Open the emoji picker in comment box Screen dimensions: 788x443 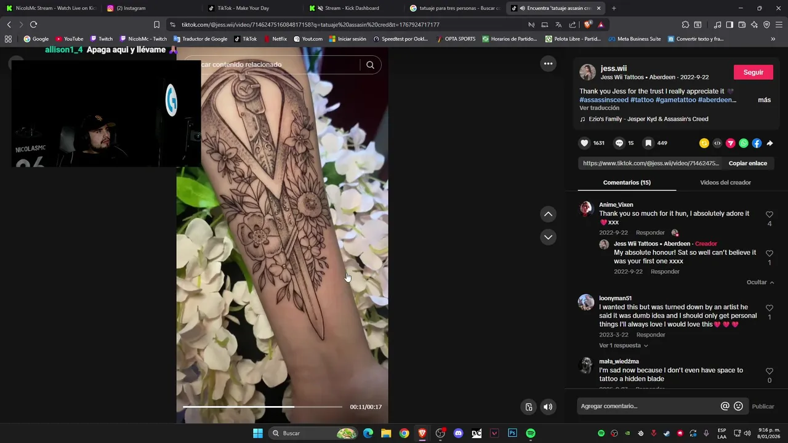coord(738,406)
